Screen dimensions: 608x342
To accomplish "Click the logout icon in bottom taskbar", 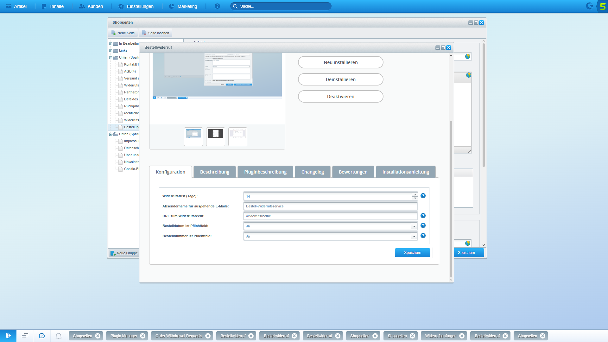I will (8, 336).
